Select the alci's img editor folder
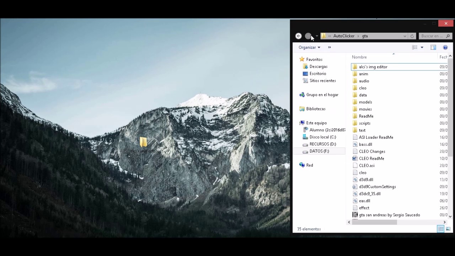Viewport: 455px width, 256px height. (373, 67)
